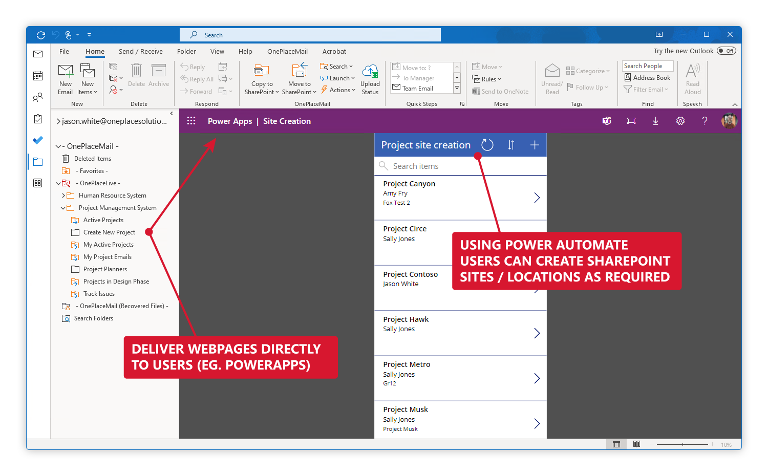Click the Send/Receive sync icon in title bar
The image size is (768, 476).
[41, 35]
